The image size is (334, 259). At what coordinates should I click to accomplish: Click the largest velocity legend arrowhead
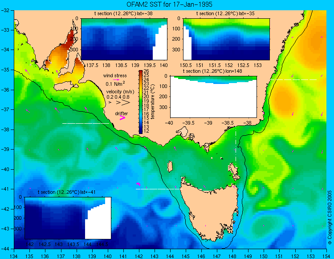point(126,103)
